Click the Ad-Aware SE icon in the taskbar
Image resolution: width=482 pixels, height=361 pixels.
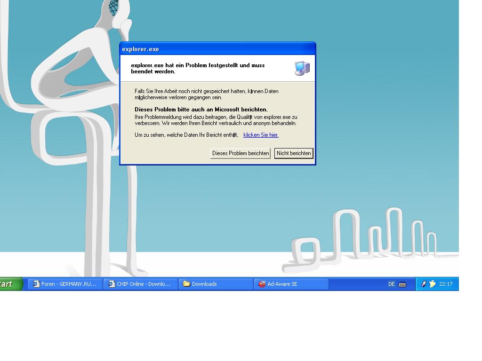(262, 284)
